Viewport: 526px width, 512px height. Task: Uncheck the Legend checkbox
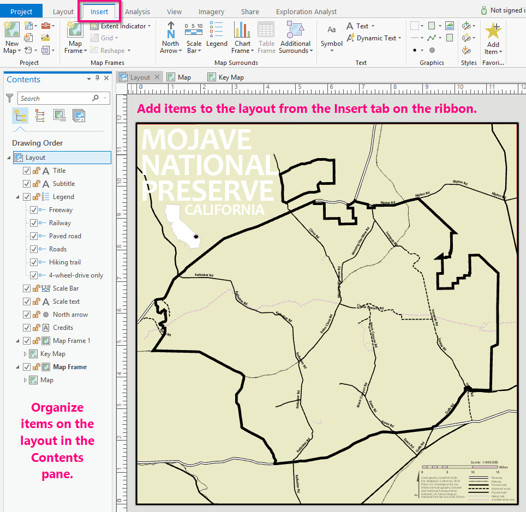point(27,197)
